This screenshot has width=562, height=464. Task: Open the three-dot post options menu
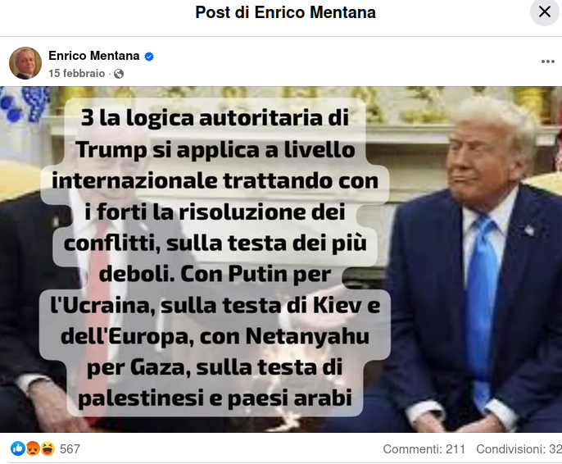tap(547, 61)
